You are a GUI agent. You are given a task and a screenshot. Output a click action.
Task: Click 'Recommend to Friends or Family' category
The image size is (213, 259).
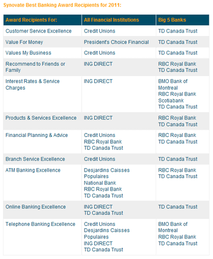point(35,67)
